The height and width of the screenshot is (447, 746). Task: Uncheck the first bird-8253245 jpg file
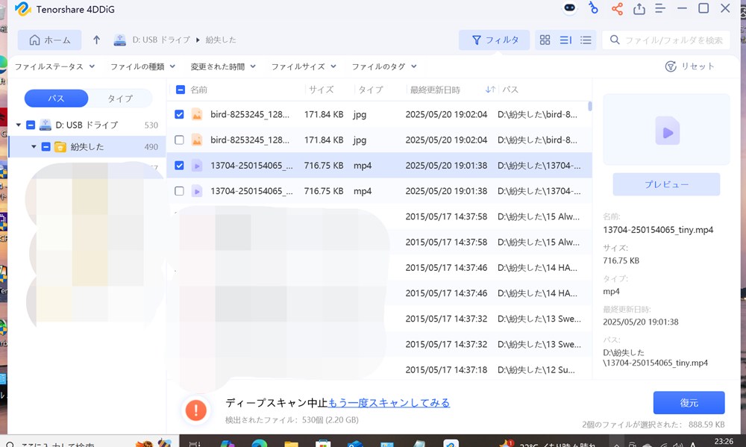[179, 115]
